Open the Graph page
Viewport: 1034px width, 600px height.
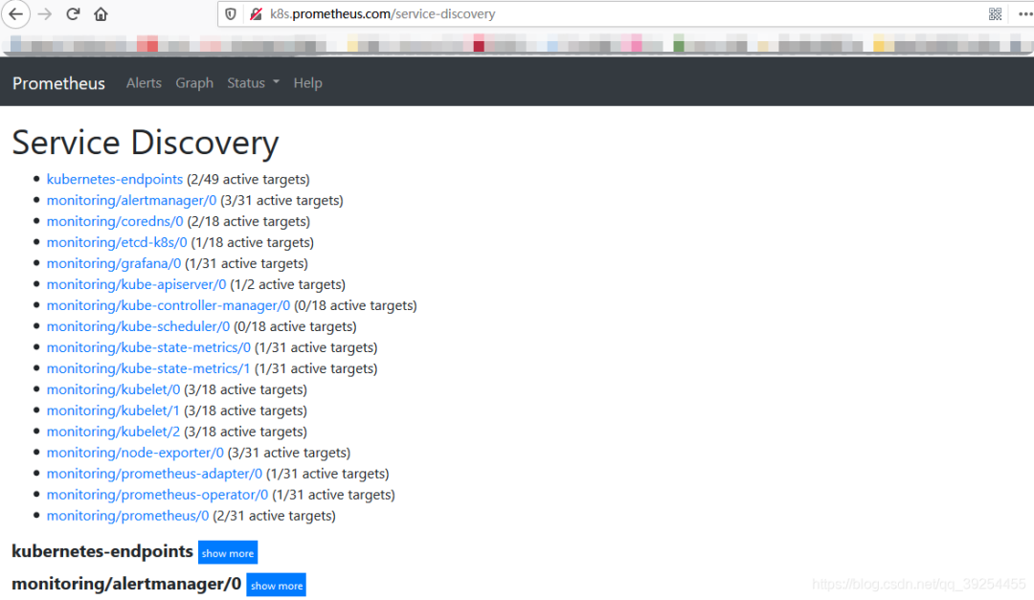click(194, 83)
